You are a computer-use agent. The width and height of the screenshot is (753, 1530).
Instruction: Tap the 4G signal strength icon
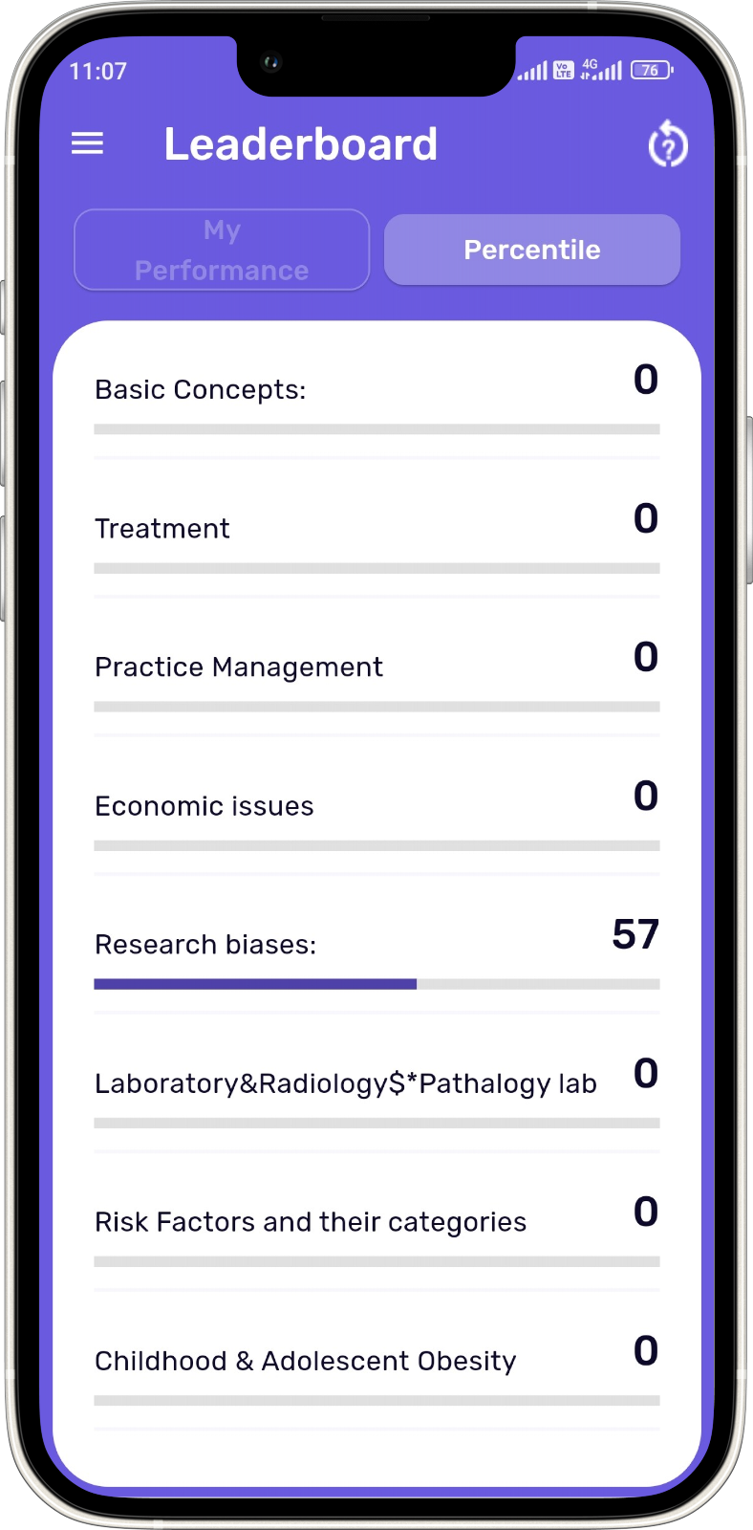click(x=602, y=70)
